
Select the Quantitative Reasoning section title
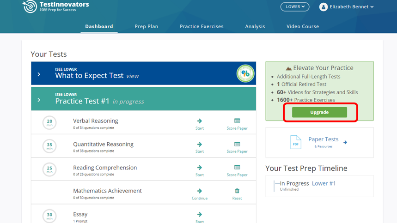pyautogui.click(x=104, y=144)
